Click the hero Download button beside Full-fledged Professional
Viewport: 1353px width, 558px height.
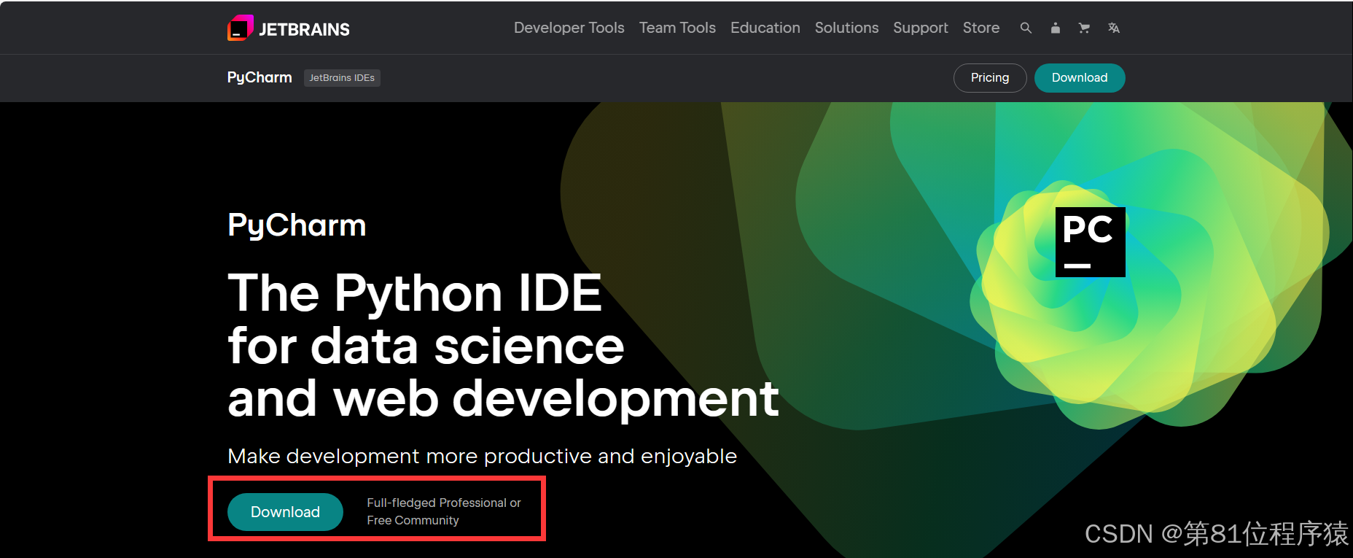pyautogui.click(x=285, y=512)
